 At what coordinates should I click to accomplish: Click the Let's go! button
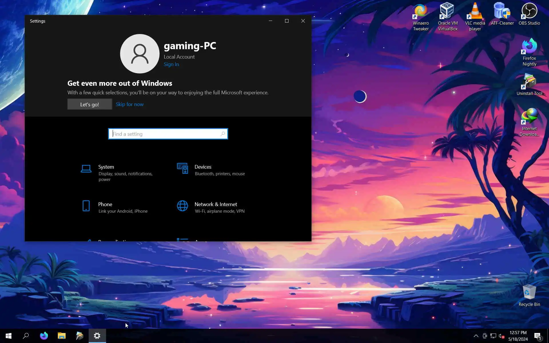point(89,104)
